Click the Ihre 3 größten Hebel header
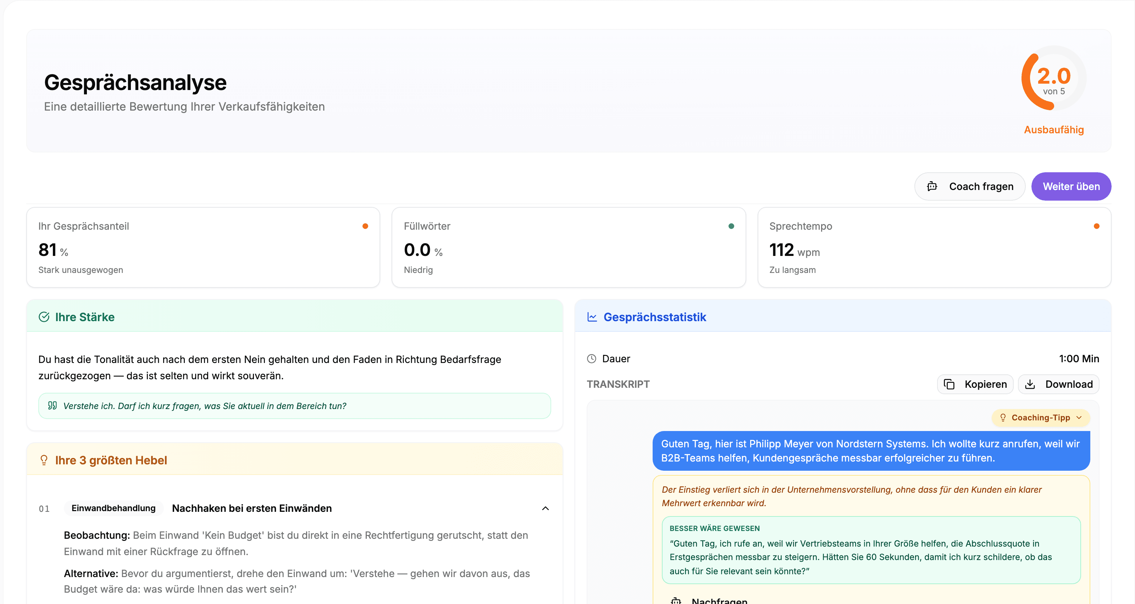Image resolution: width=1135 pixels, height=604 pixels. (x=295, y=459)
